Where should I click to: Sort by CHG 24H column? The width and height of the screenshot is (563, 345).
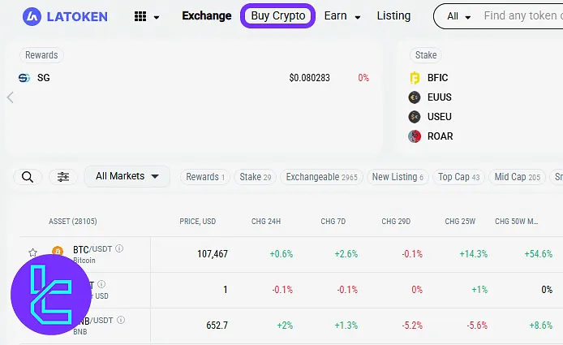[266, 222]
